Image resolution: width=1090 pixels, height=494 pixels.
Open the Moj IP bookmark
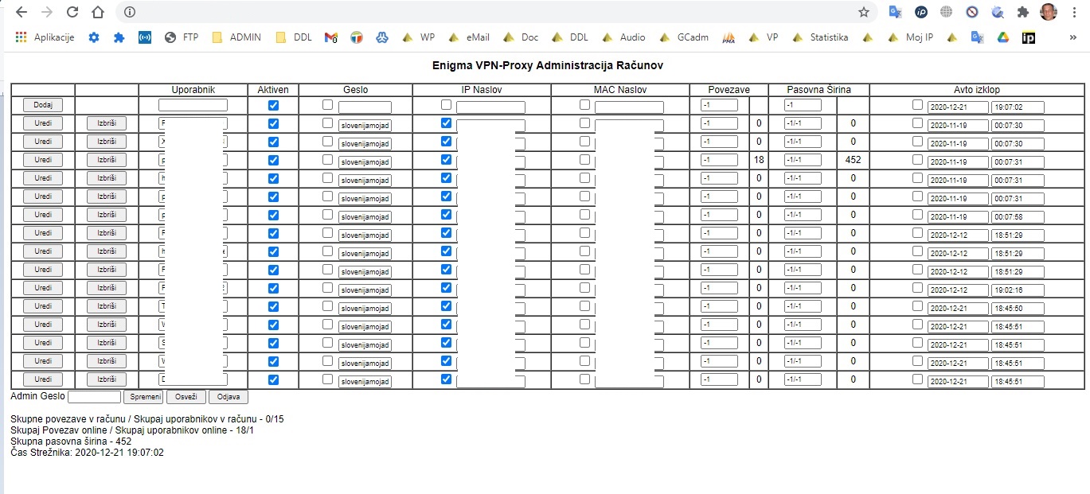tap(912, 37)
